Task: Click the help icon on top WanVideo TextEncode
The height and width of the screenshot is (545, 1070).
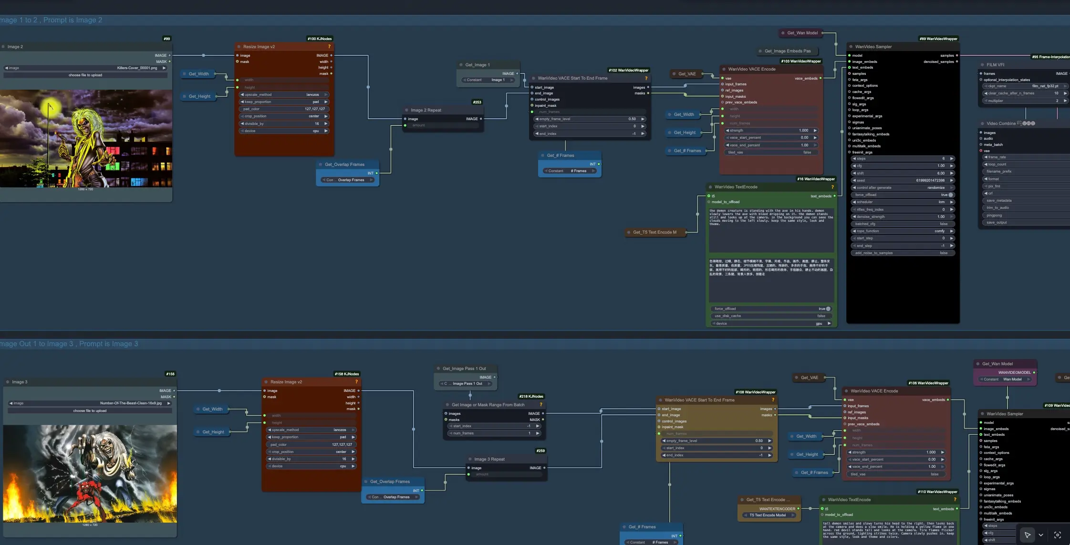Action: [x=832, y=187]
